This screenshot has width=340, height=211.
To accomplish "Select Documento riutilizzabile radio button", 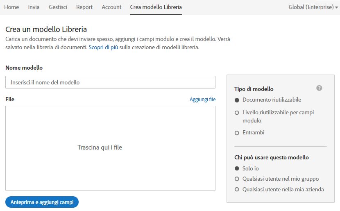I will [x=237, y=100].
